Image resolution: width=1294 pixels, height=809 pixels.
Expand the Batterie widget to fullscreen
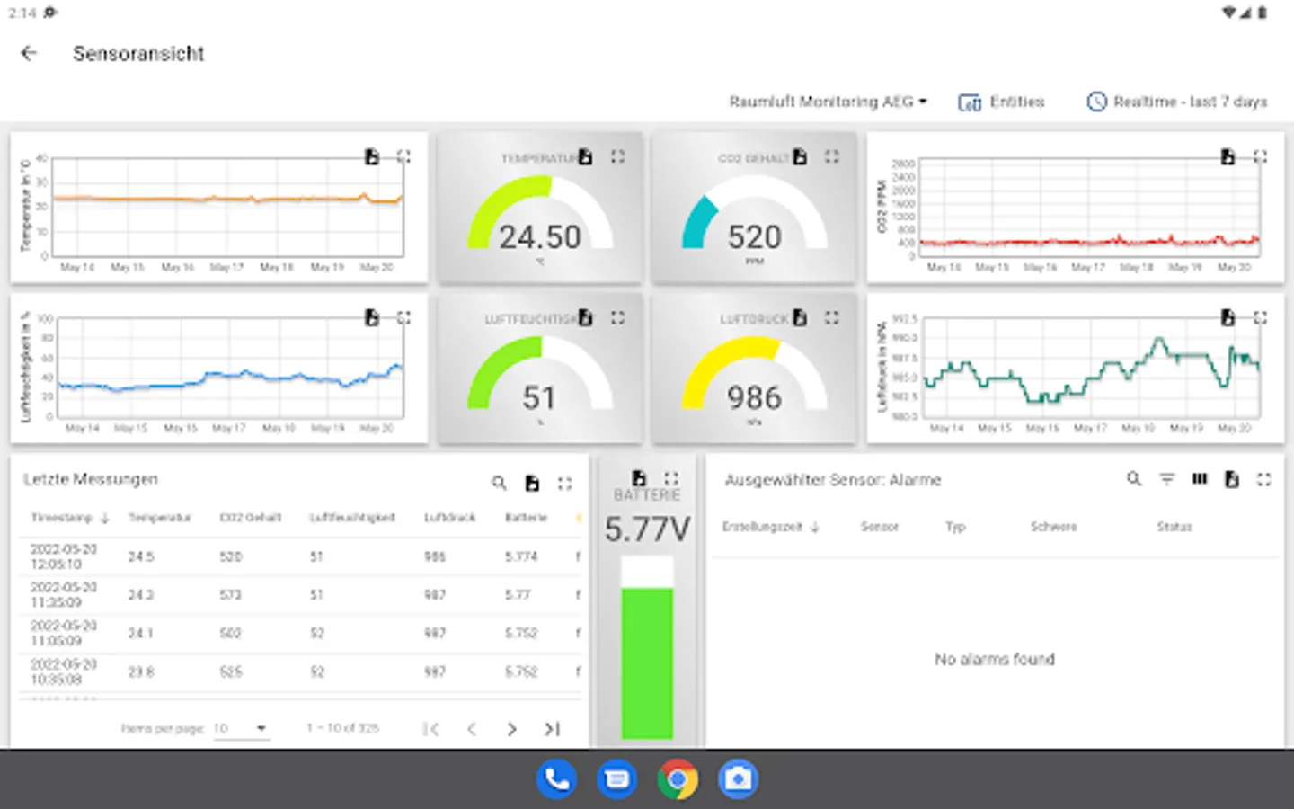click(x=671, y=478)
